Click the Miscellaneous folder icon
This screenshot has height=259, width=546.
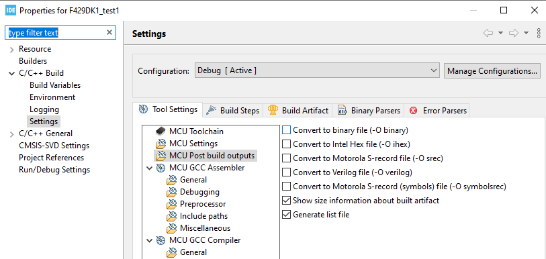pos(172,228)
